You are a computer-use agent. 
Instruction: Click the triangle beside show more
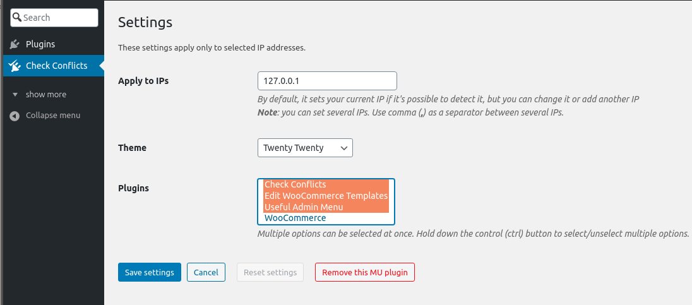[x=15, y=95]
